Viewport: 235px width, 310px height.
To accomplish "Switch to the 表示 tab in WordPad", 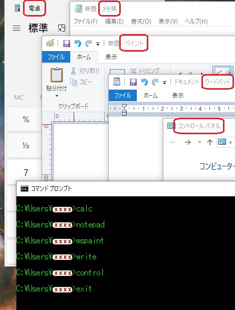I will [x=178, y=96].
